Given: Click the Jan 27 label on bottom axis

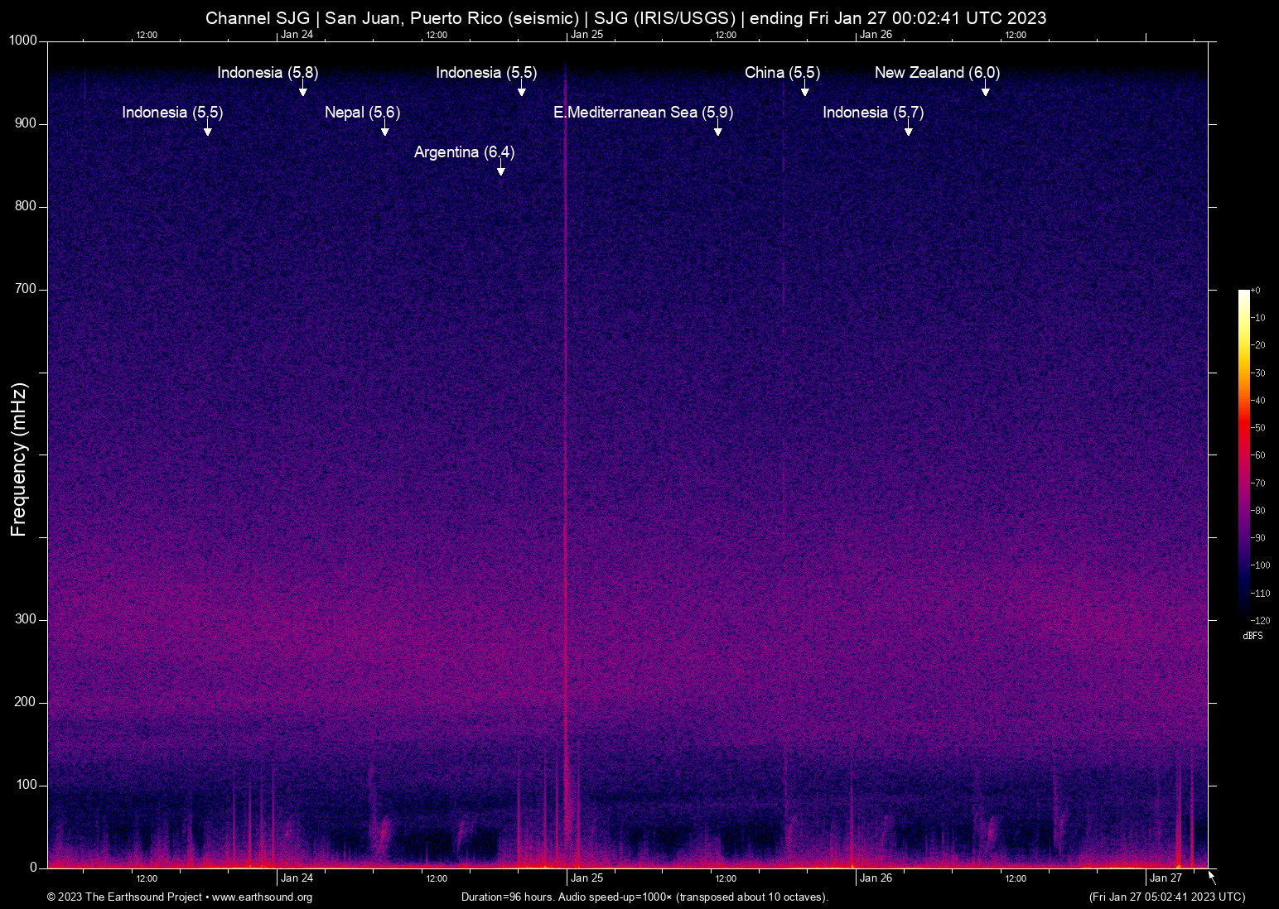Looking at the screenshot, I should pyautogui.click(x=1166, y=878).
